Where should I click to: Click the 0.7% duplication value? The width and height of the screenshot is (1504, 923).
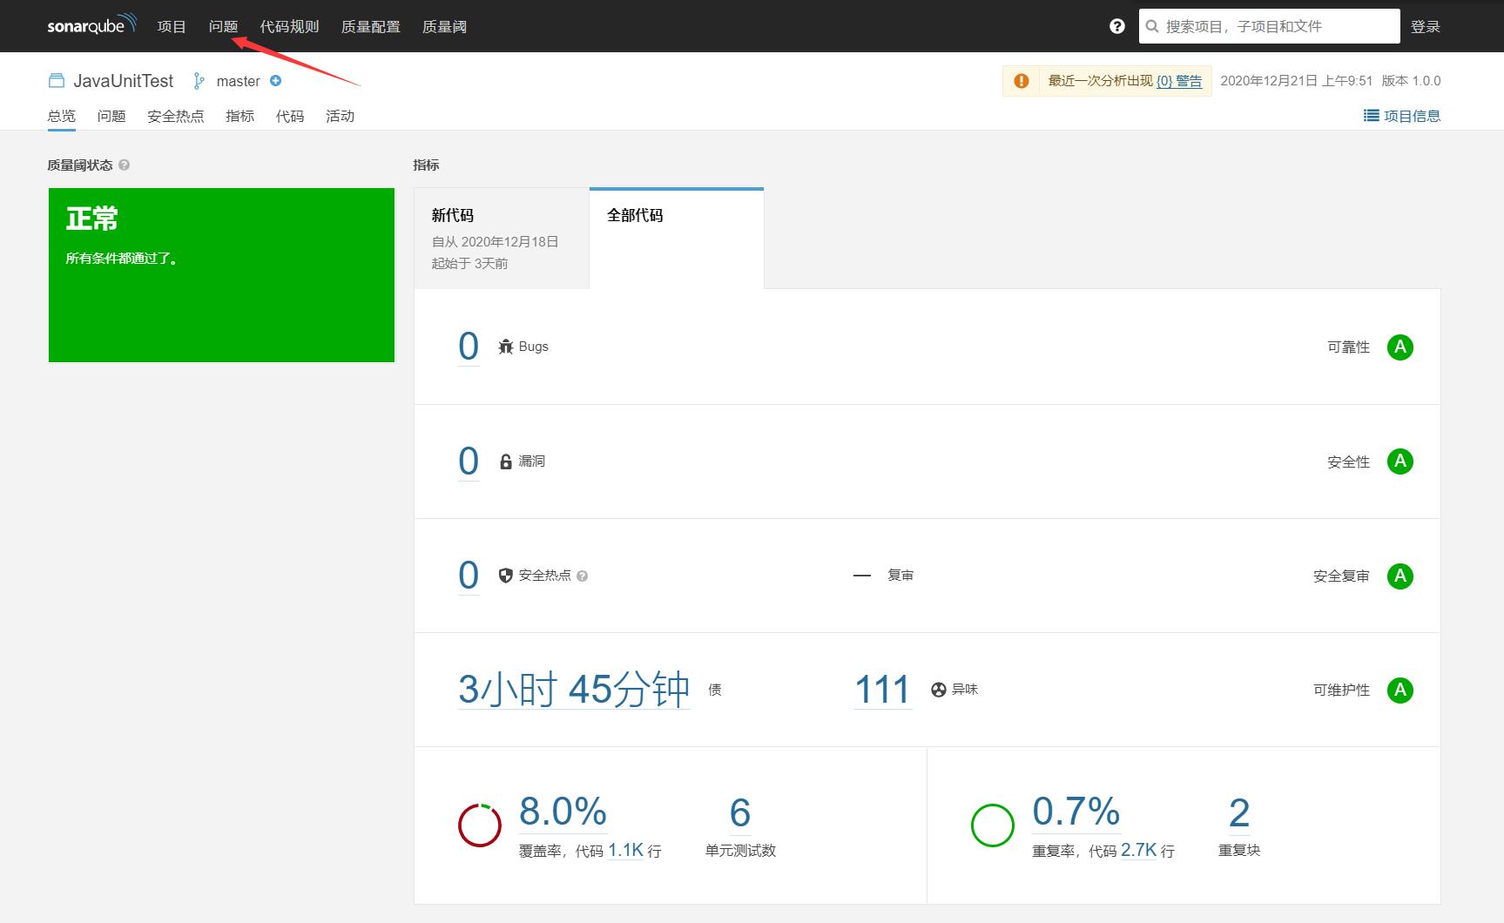pyautogui.click(x=1076, y=812)
